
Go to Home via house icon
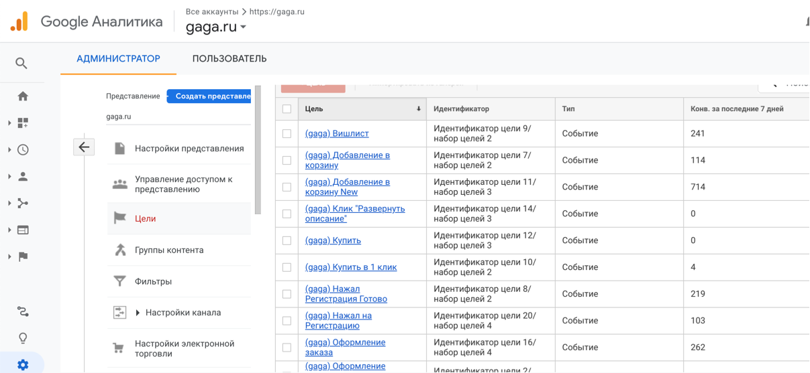(x=23, y=96)
